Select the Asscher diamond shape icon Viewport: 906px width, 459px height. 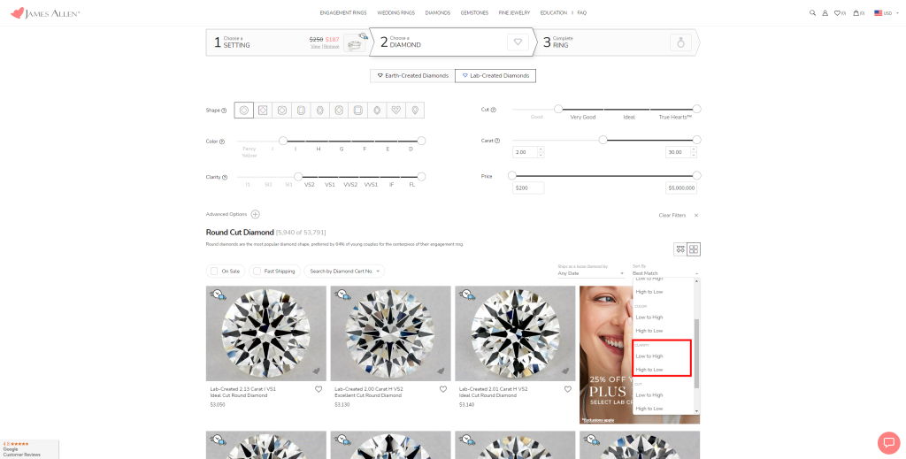pyautogui.click(x=358, y=111)
